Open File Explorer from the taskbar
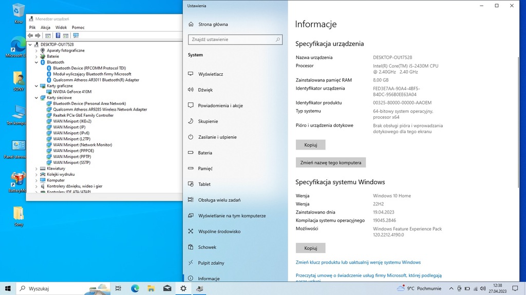This screenshot has width=526, height=295. tap(151, 288)
